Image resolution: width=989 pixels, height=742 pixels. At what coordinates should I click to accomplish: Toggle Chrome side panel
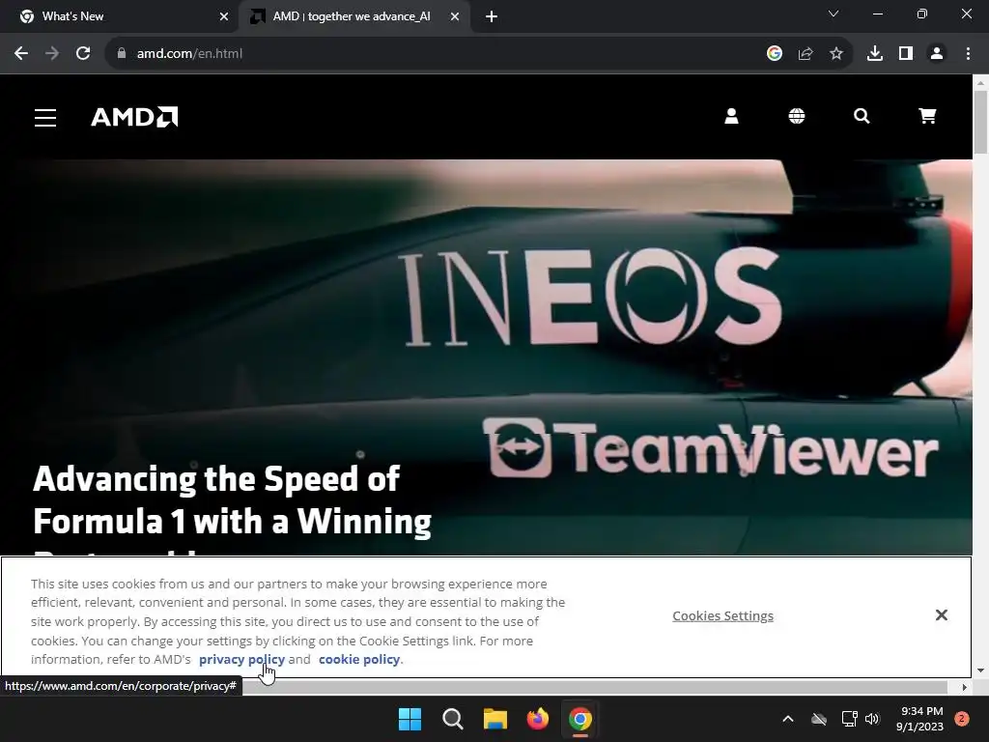pyautogui.click(x=906, y=54)
